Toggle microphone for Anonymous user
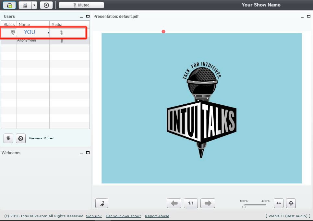 coord(62,41)
